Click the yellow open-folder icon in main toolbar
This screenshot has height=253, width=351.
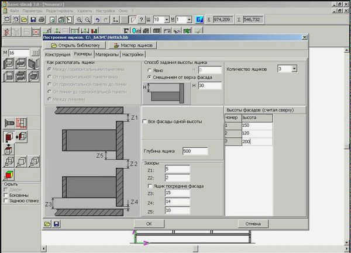pyautogui.click(x=24, y=20)
